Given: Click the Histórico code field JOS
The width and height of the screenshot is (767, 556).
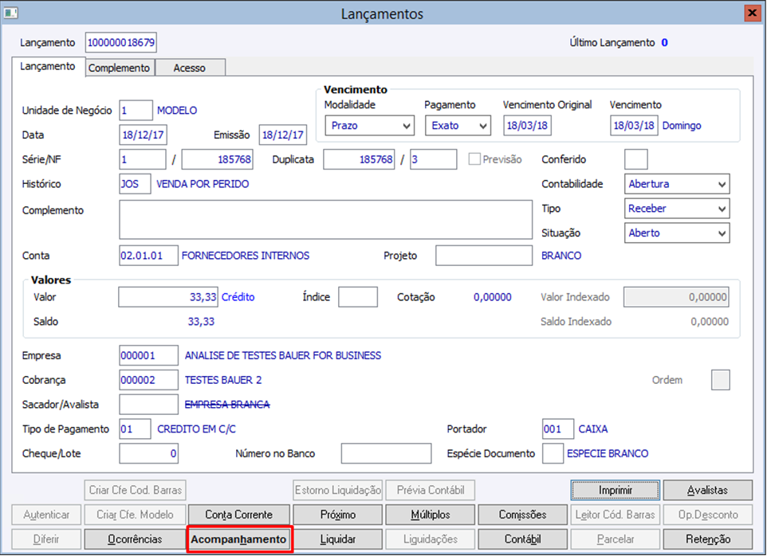Looking at the screenshot, I should [135, 184].
